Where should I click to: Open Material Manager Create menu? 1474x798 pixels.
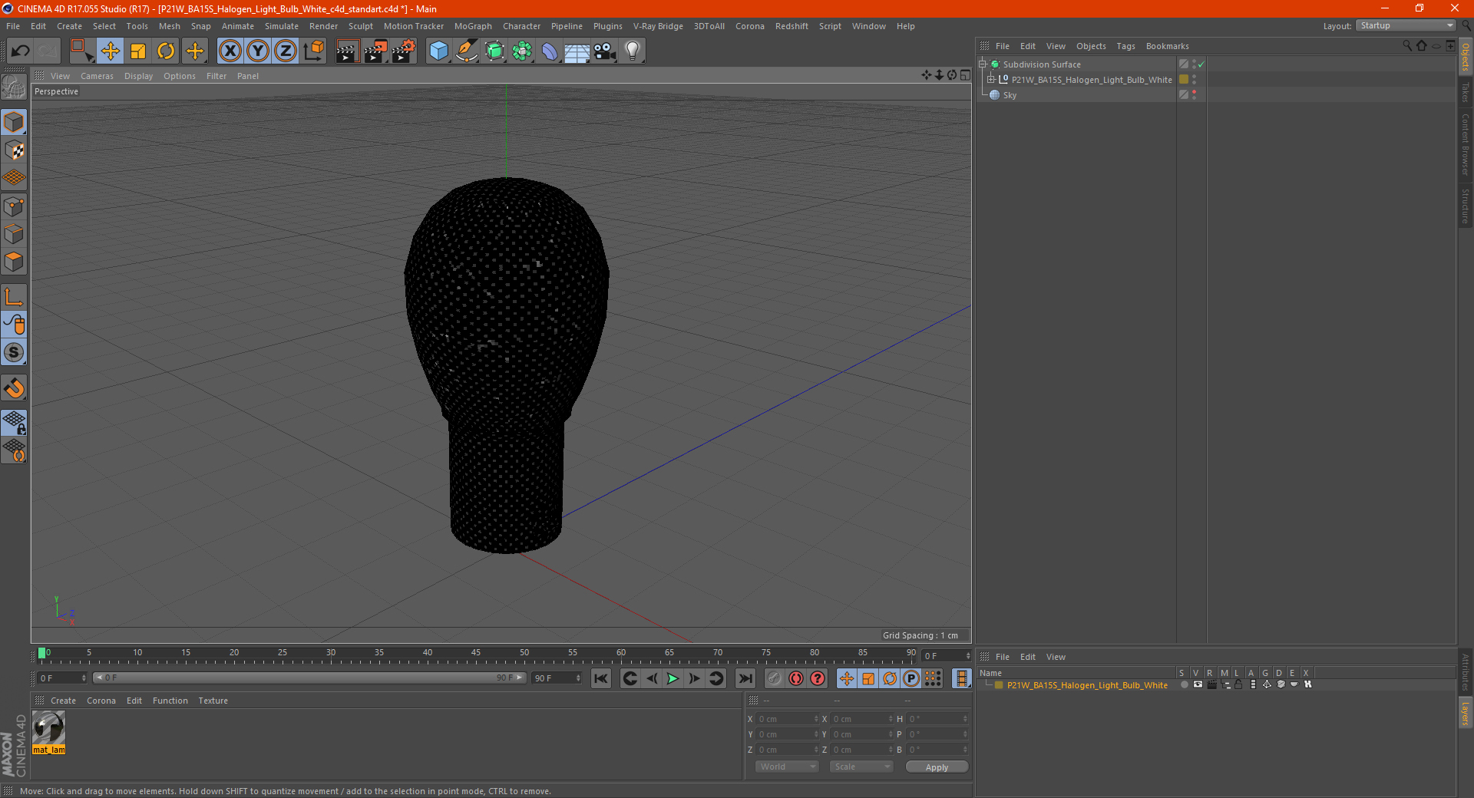point(63,701)
